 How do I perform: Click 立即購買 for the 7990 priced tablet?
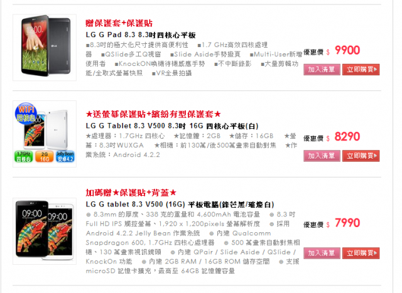point(361,253)
